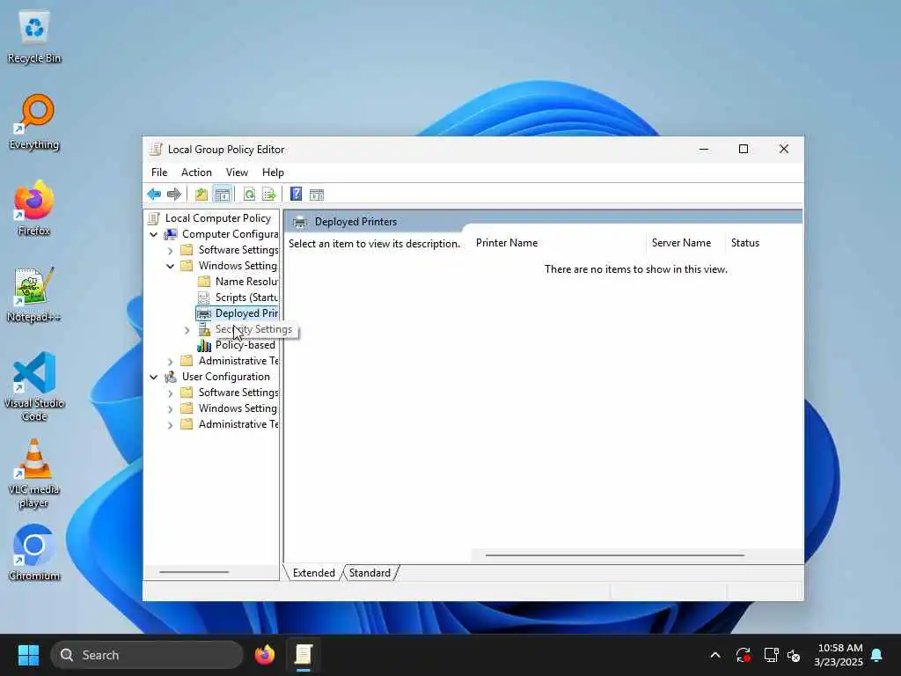Expand Software Settings under Computer Configuration
The height and width of the screenshot is (676, 901).
170,251
